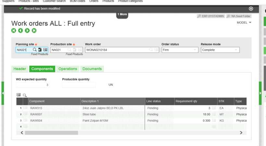Click requirement qty detail icon for RAW007
Viewport: 266px width, 146px height.
pos(214,114)
